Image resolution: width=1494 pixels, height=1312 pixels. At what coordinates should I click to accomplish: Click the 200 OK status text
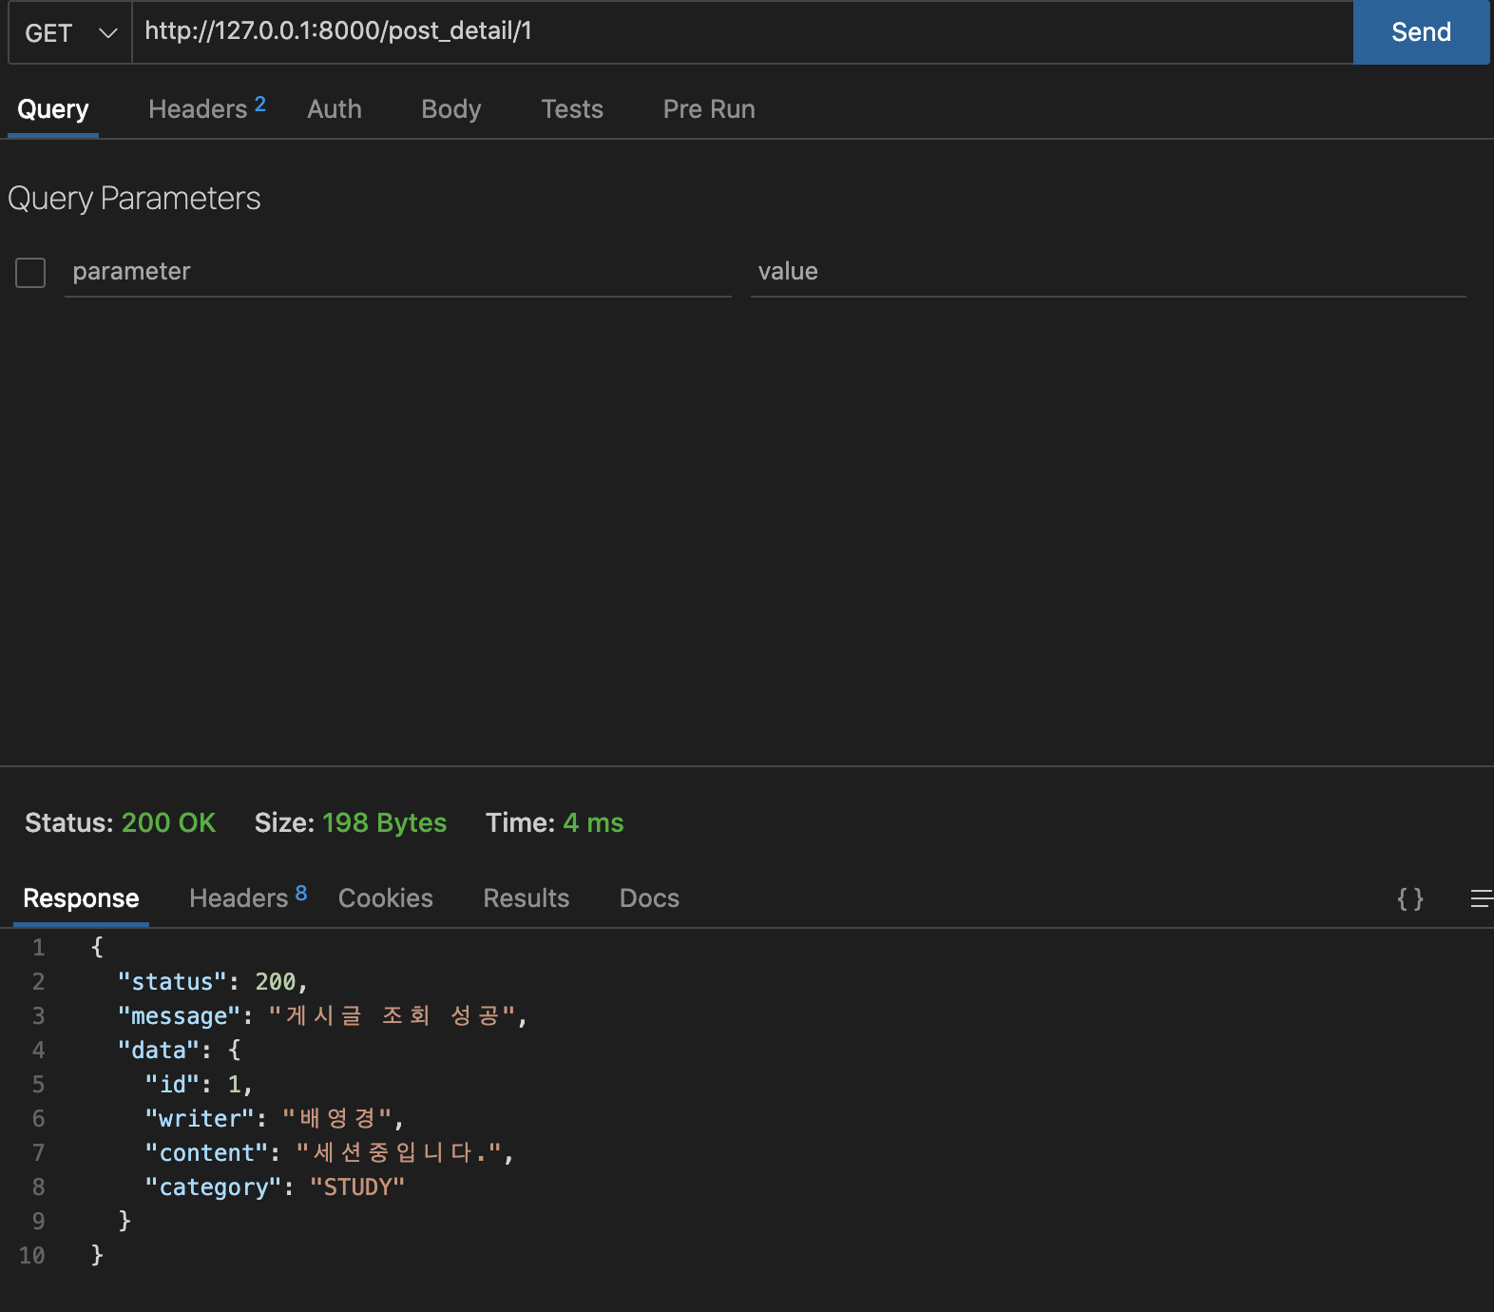click(168, 823)
